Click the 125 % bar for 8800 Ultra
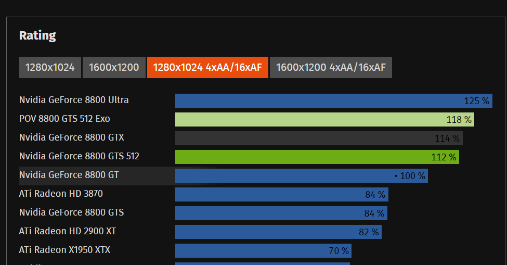This screenshot has width=507, height=265. coord(334,100)
